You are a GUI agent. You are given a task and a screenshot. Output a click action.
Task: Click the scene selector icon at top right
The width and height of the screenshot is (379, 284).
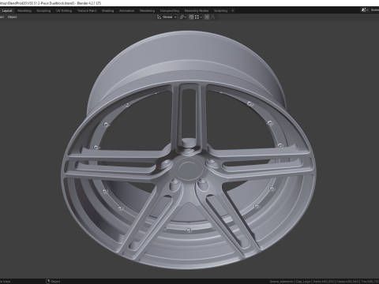[364, 10]
